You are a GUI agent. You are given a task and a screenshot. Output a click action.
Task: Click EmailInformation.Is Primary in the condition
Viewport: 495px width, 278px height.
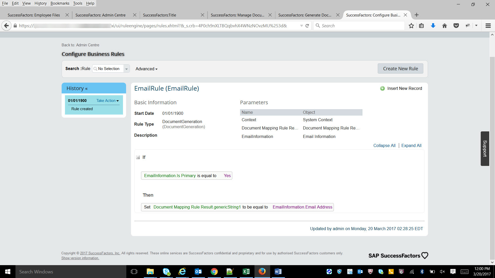[170, 176]
